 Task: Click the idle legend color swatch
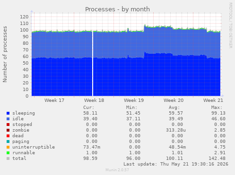8,119
